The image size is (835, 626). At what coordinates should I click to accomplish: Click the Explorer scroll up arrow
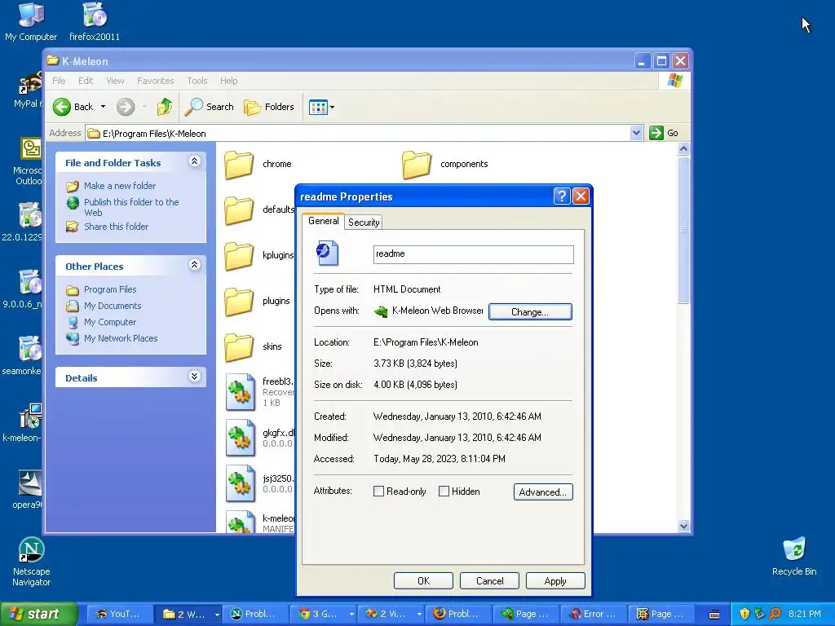tap(684, 148)
